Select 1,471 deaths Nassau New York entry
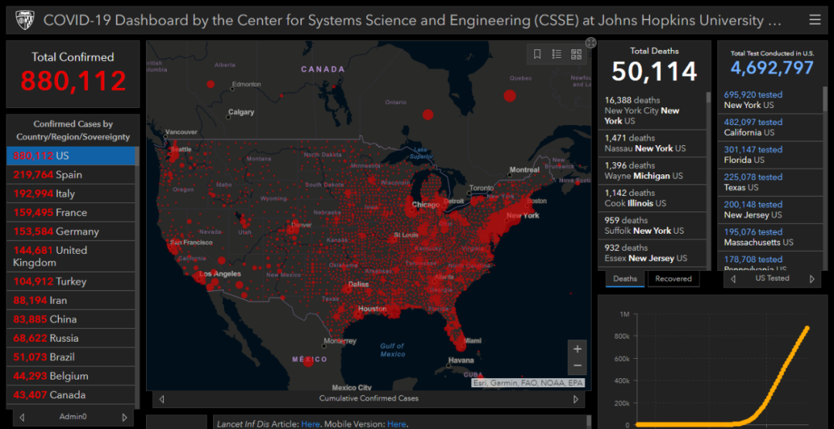This screenshot has height=429, width=834. 652,143
